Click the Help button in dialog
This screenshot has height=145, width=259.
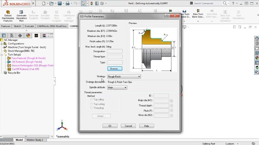coord(146,126)
